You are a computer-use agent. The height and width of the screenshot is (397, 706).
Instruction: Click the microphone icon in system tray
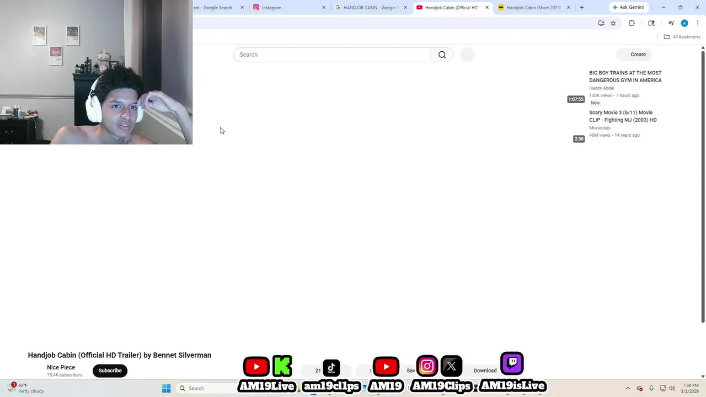pyautogui.click(x=651, y=388)
